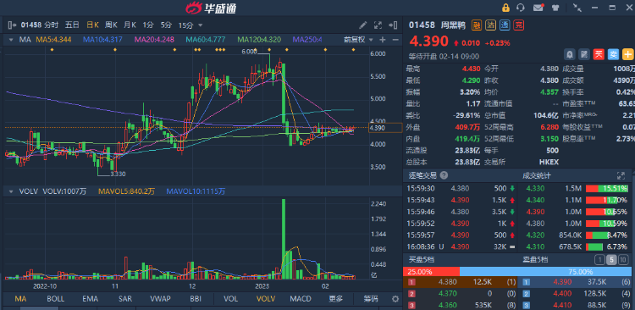Open the mail messages icon
The width and height of the screenshot is (635, 310).
(x=538, y=8)
